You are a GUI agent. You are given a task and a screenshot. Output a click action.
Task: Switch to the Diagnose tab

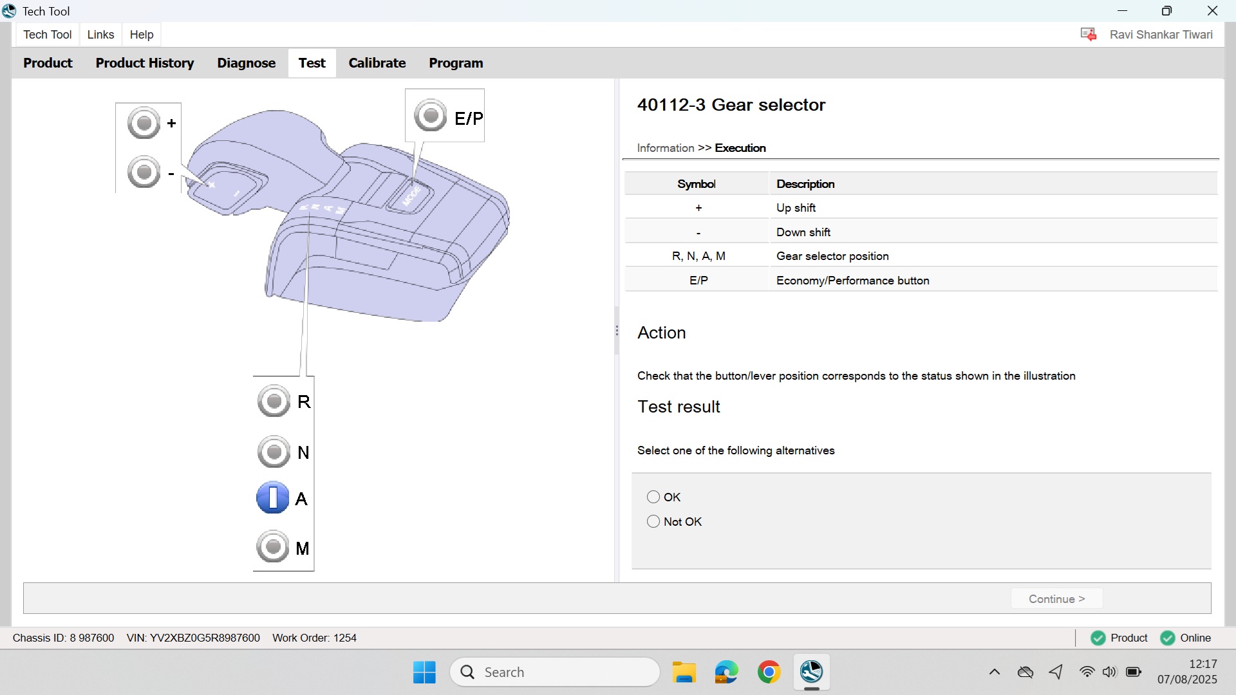click(247, 63)
